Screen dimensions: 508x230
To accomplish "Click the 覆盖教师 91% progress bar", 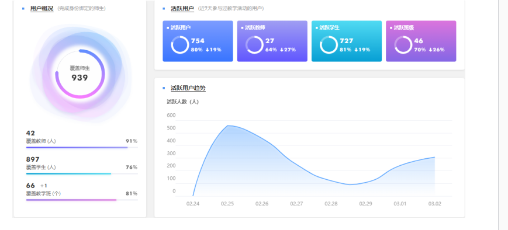I will point(82,148).
